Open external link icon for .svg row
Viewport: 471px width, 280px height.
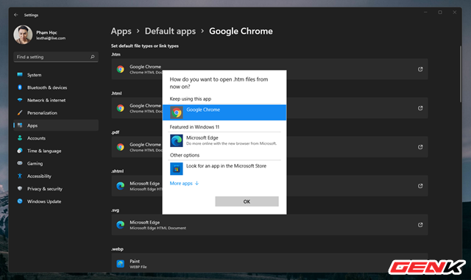pos(420,225)
